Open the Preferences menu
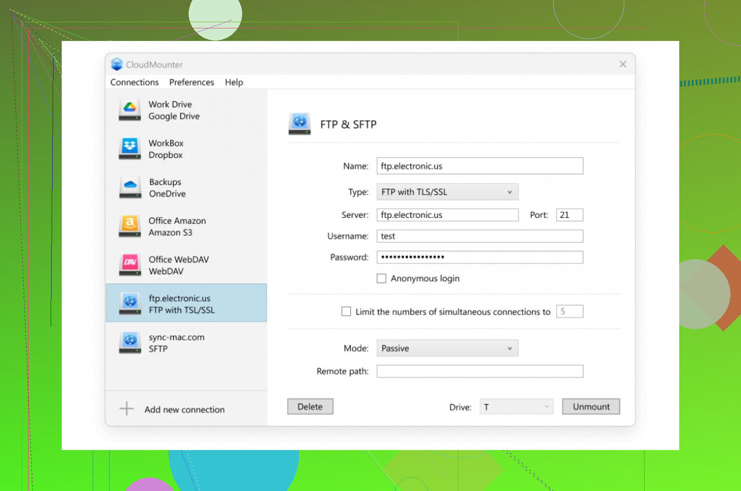This screenshot has width=741, height=491. pyautogui.click(x=192, y=82)
